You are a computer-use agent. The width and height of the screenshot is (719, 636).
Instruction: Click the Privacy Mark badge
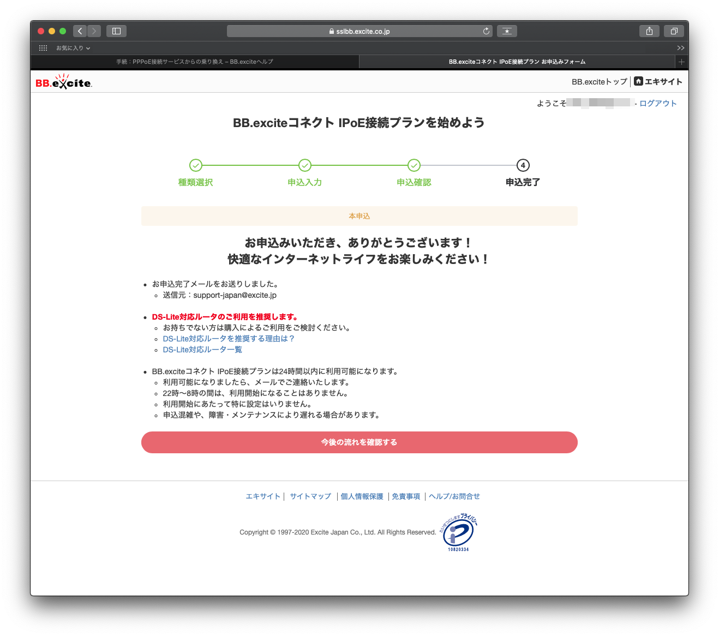click(x=458, y=532)
